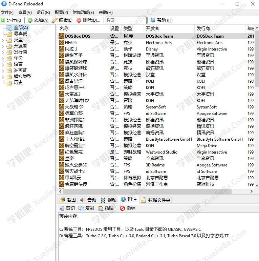This screenshot has width=259, height=261.
Task: Click the 全部(A) all-games tree icon
Action: click(x=9, y=28)
